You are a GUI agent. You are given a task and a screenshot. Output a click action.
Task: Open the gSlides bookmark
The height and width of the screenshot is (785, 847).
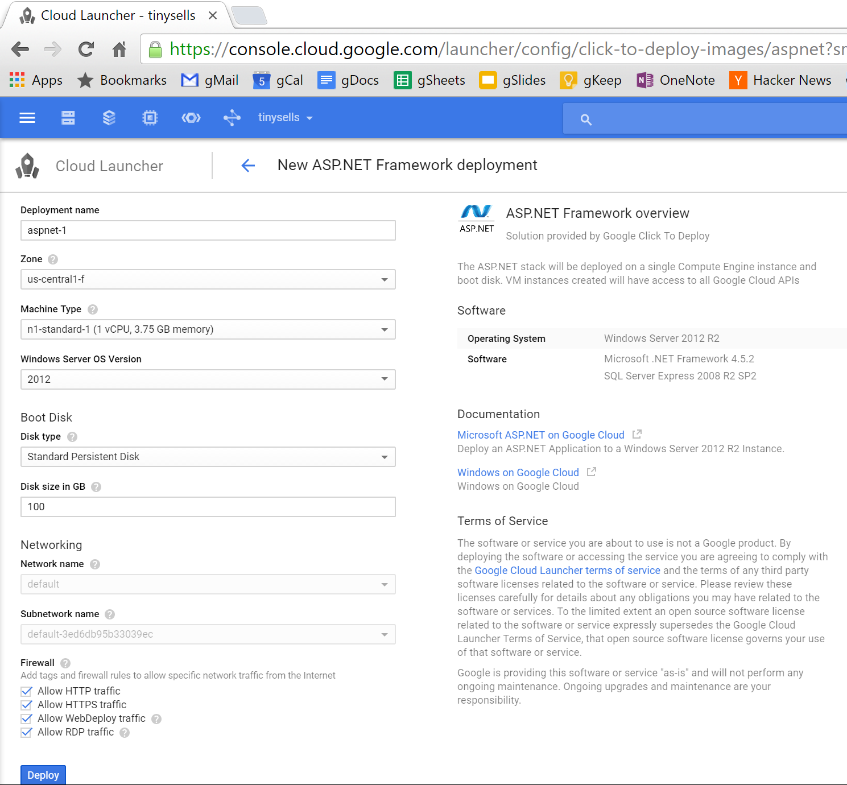513,80
